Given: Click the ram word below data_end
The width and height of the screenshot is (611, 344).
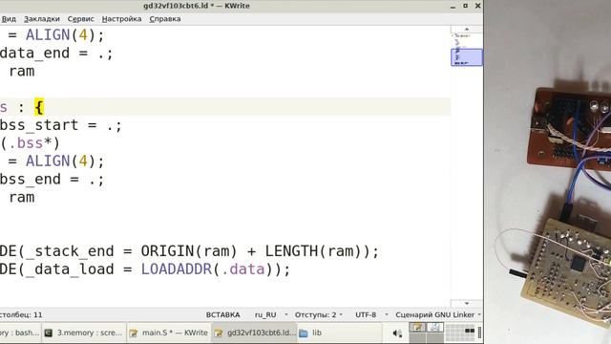Looking at the screenshot, I should click(22, 71).
